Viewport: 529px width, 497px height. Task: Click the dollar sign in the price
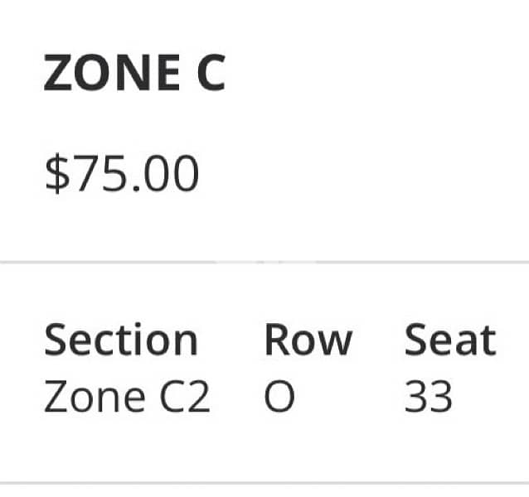coord(56,175)
